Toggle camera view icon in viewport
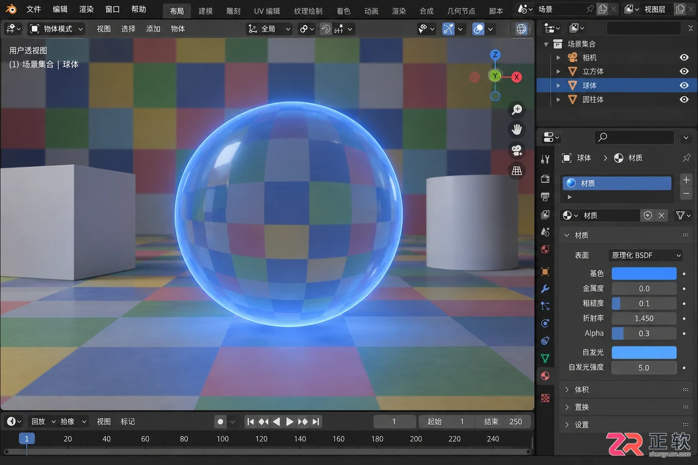The image size is (698, 465). 517,150
